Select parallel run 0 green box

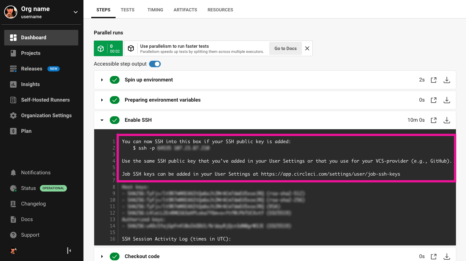click(108, 48)
